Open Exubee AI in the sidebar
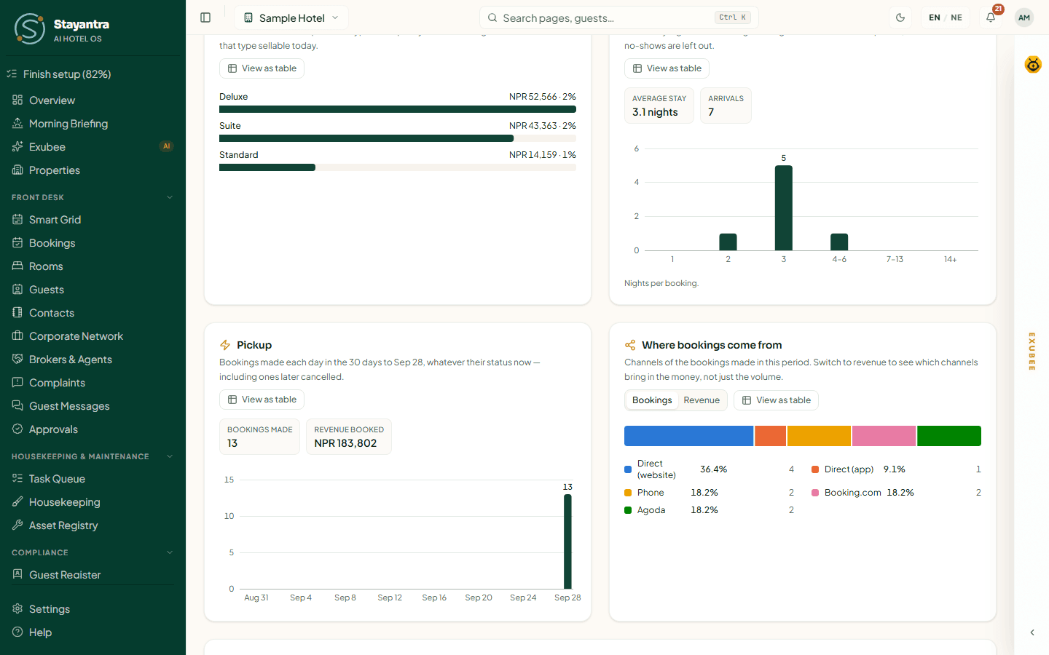 (93, 147)
